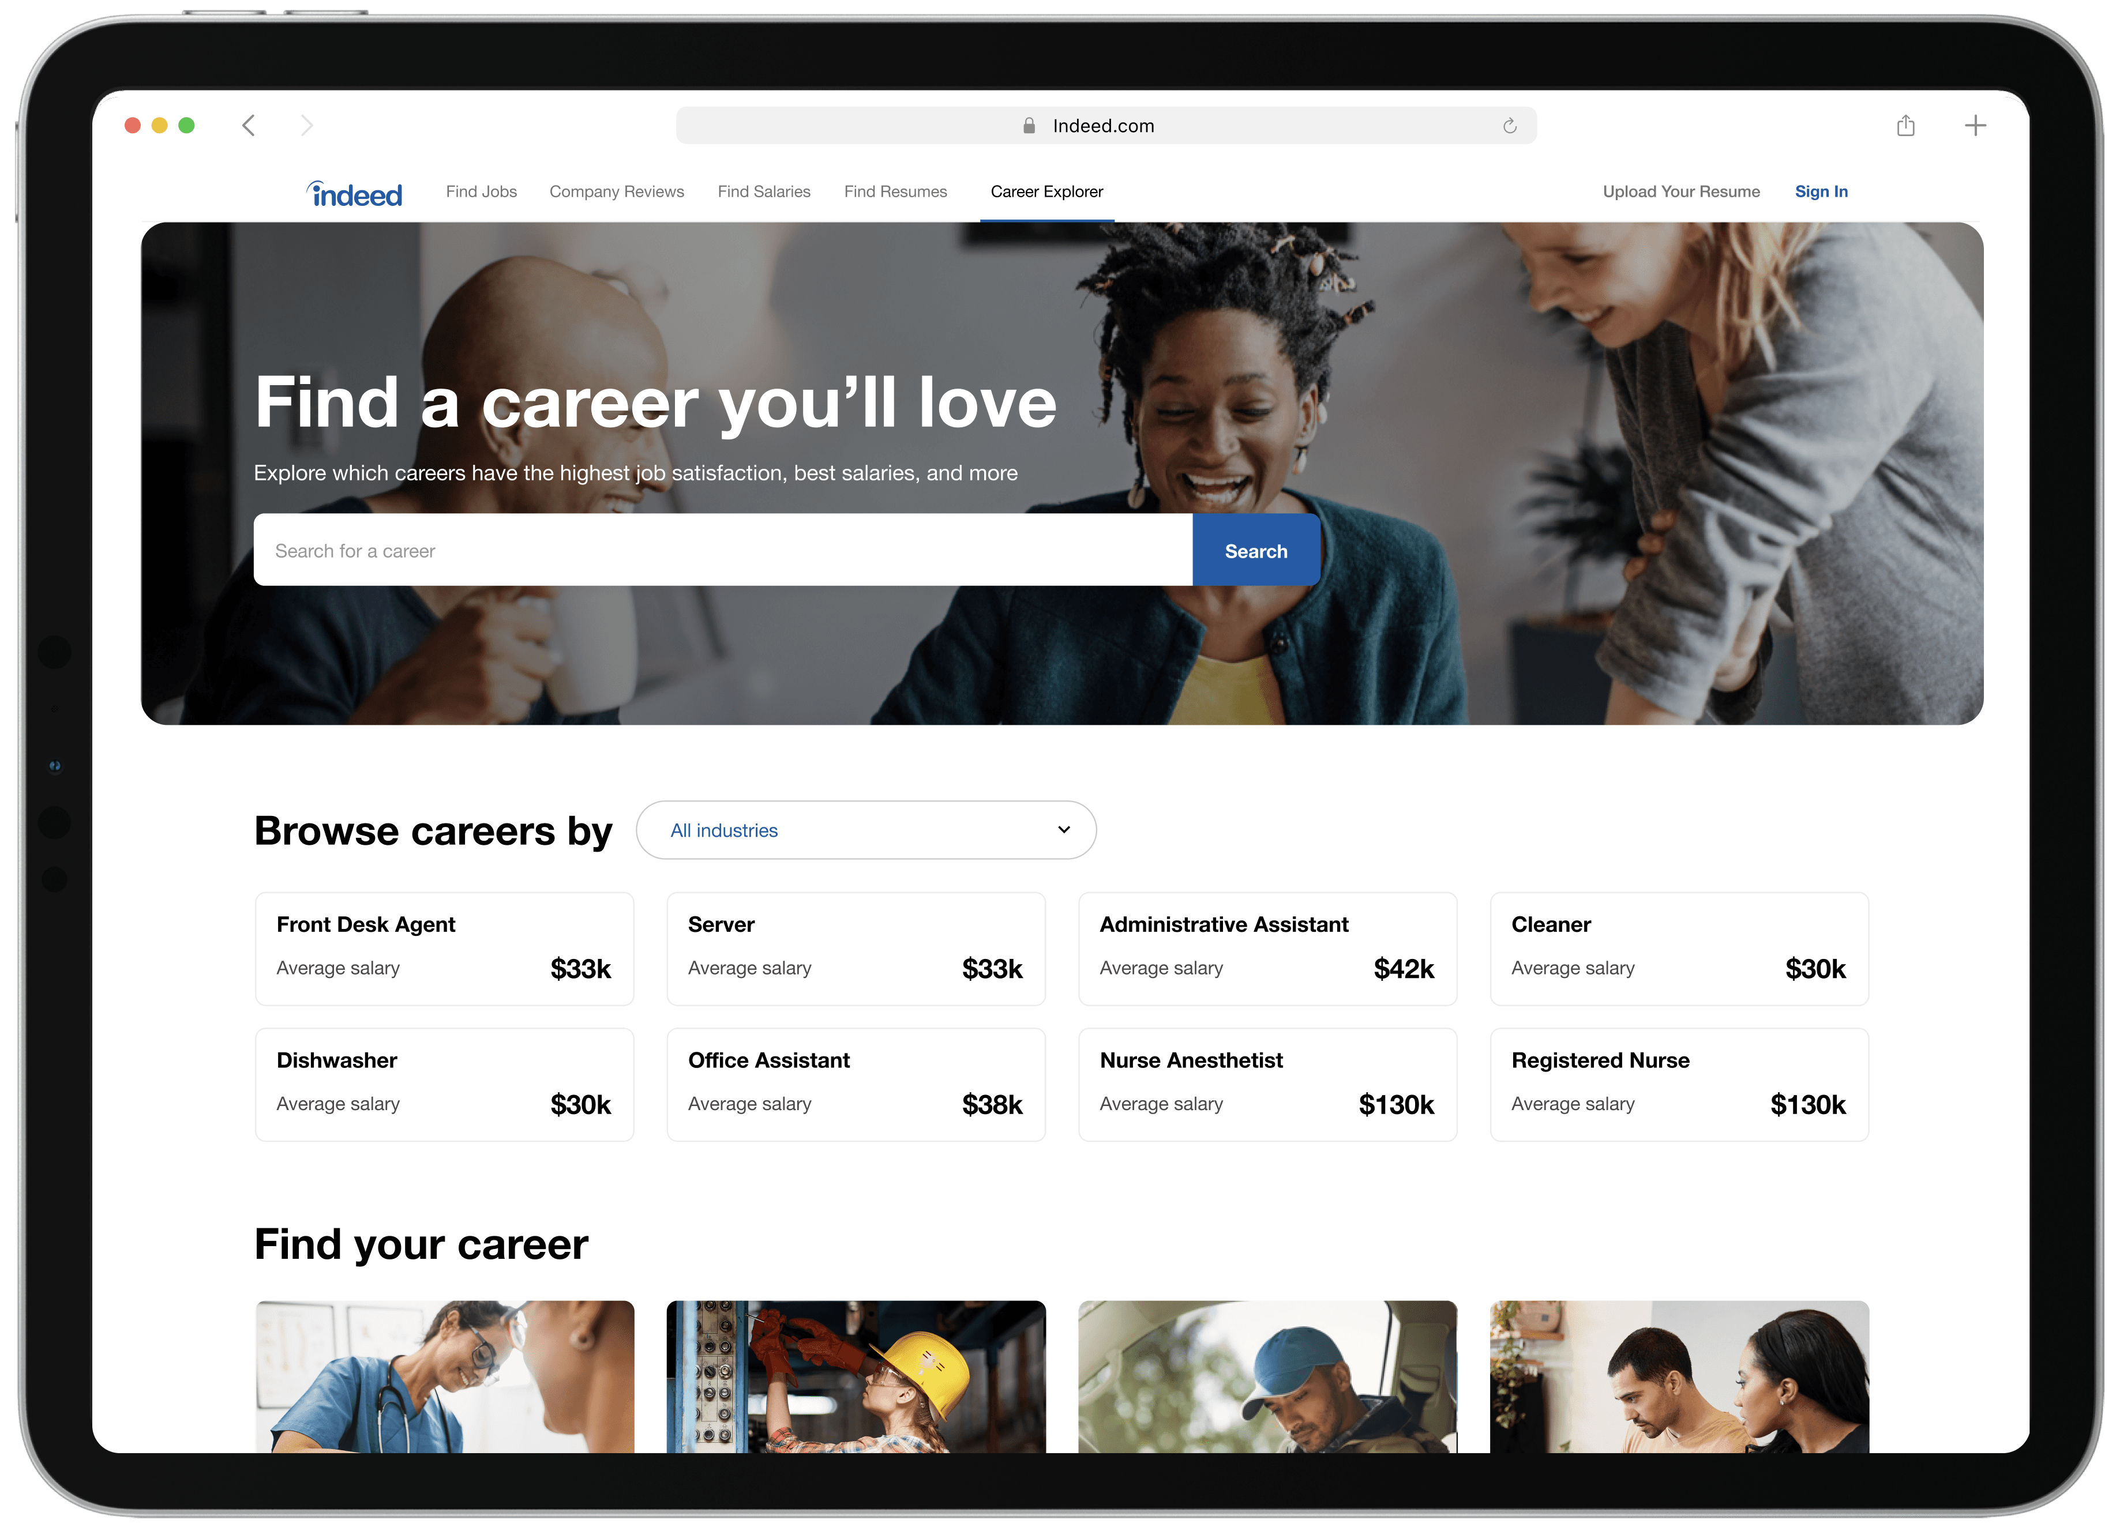Image resolution: width=2116 pixels, height=1531 pixels.
Task: Select the Find Jobs menu item
Action: (x=481, y=190)
